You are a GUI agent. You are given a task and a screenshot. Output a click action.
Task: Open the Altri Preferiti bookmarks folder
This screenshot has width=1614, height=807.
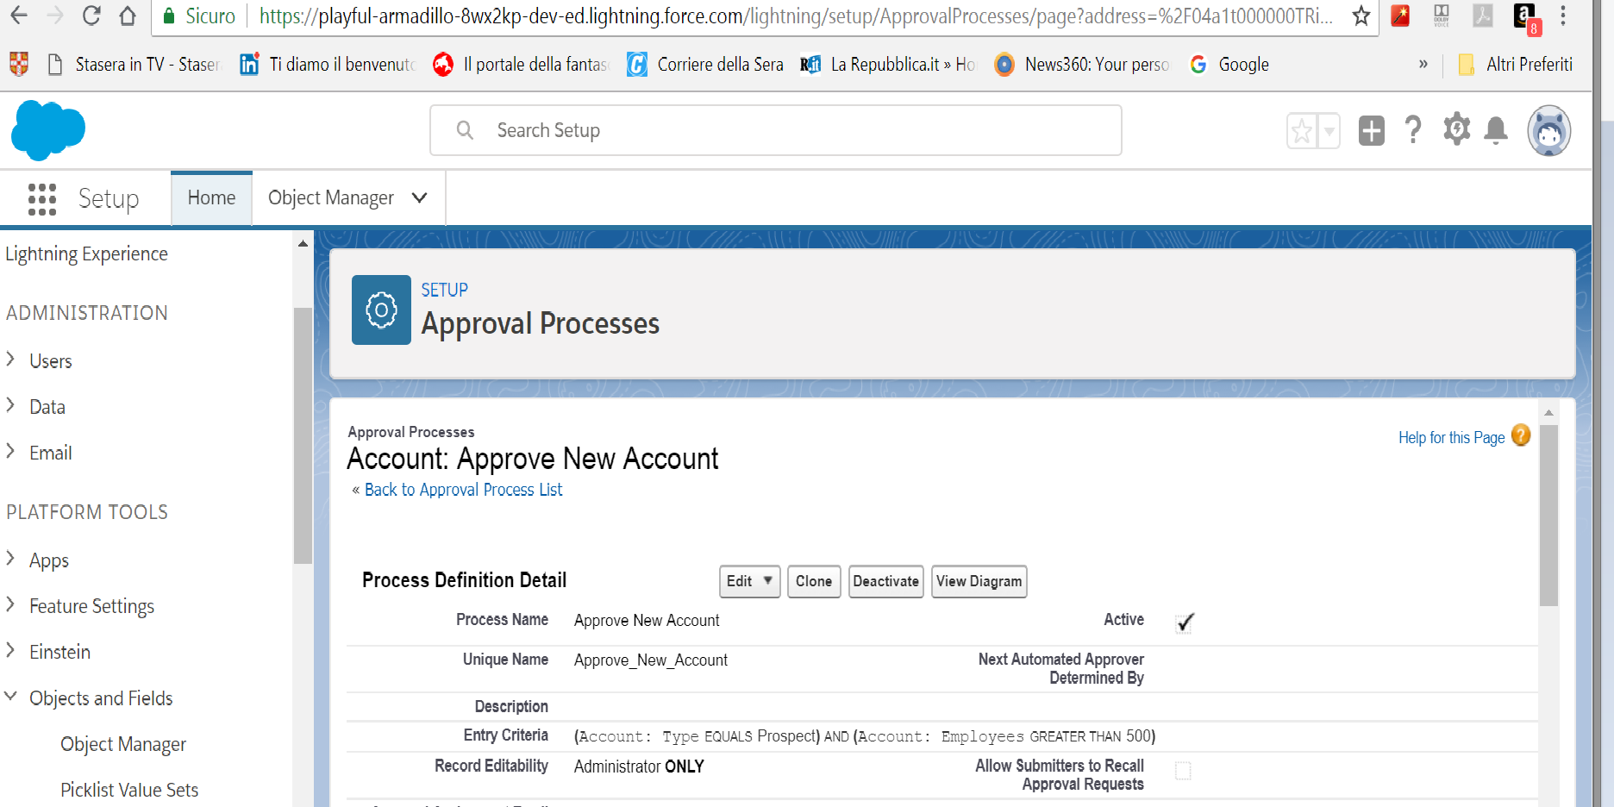(x=1517, y=64)
